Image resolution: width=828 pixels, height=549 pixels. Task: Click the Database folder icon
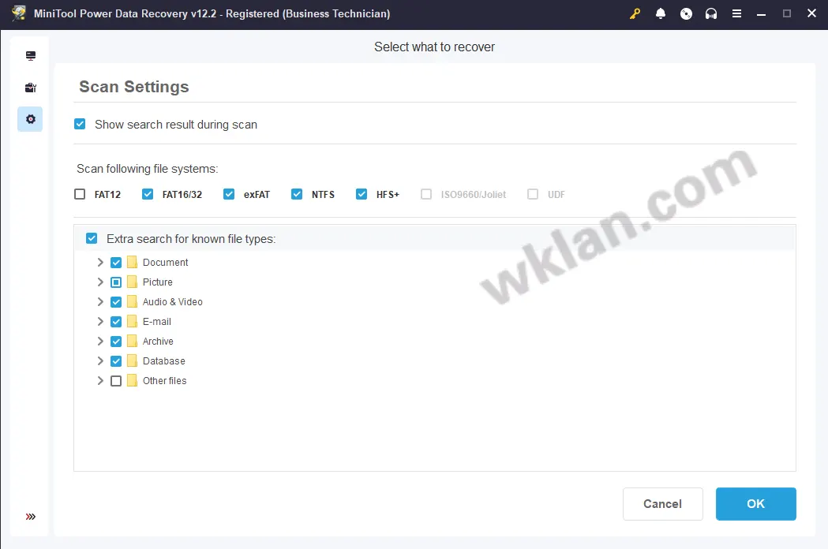tap(132, 361)
